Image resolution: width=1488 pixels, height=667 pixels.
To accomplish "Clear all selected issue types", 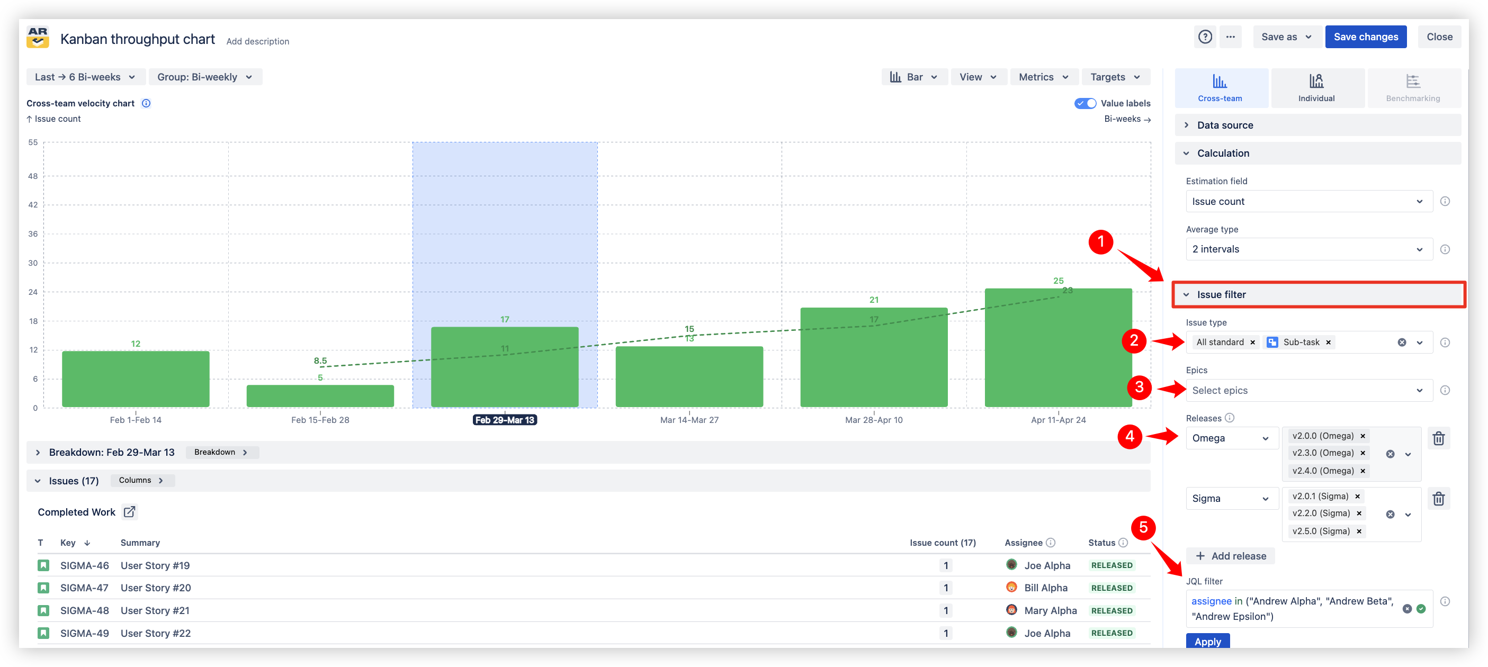I will pos(1401,342).
